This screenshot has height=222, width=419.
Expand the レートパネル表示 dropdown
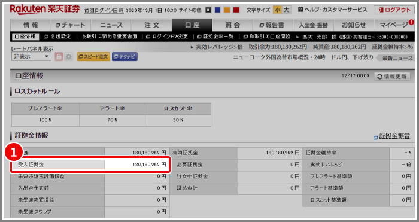coord(31,56)
